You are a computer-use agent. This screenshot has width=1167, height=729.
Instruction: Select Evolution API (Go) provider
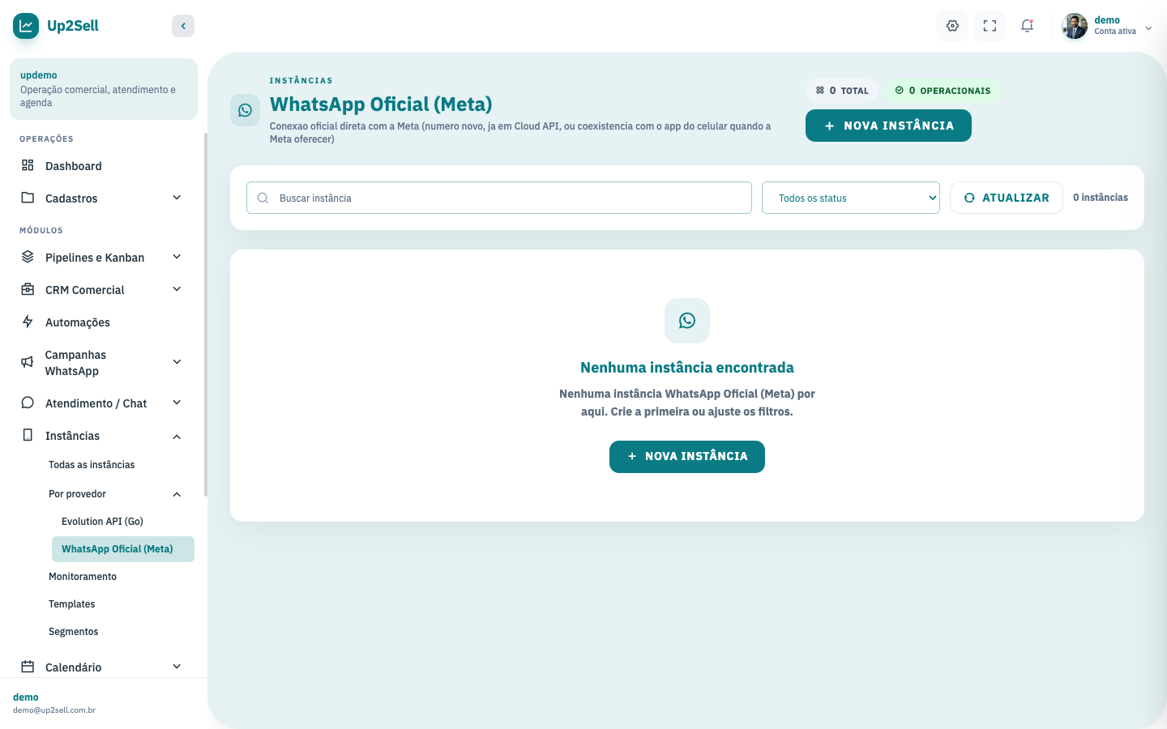(x=102, y=522)
